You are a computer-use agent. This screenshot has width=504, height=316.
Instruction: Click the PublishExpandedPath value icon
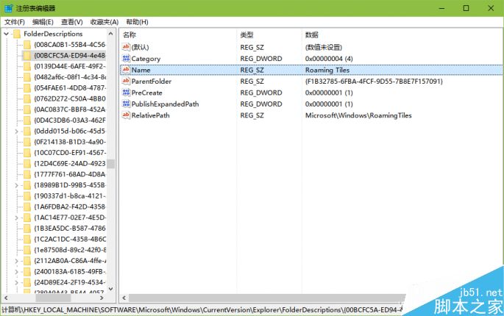[x=126, y=104]
